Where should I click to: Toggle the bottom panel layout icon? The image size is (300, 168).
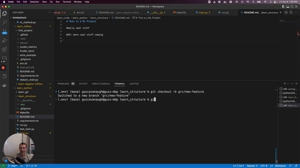(x=288, y=7)
